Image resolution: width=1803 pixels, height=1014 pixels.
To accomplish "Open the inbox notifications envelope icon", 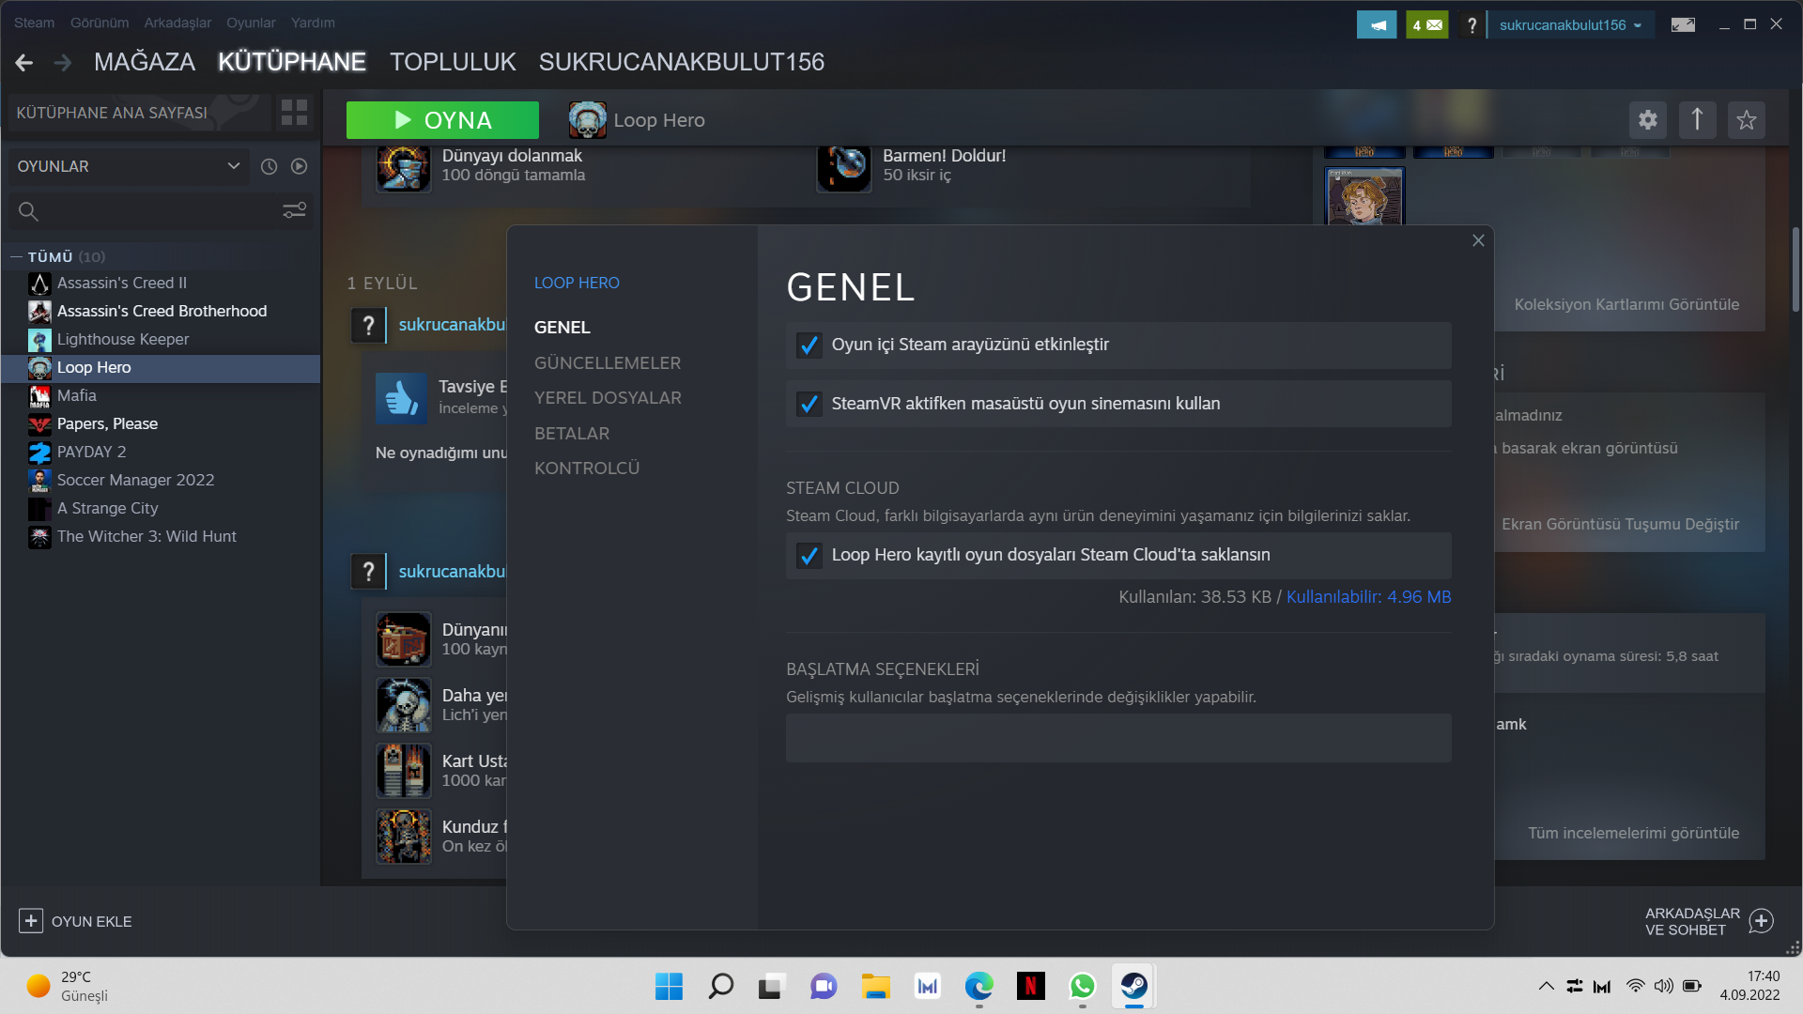I will click(1427, 25).
